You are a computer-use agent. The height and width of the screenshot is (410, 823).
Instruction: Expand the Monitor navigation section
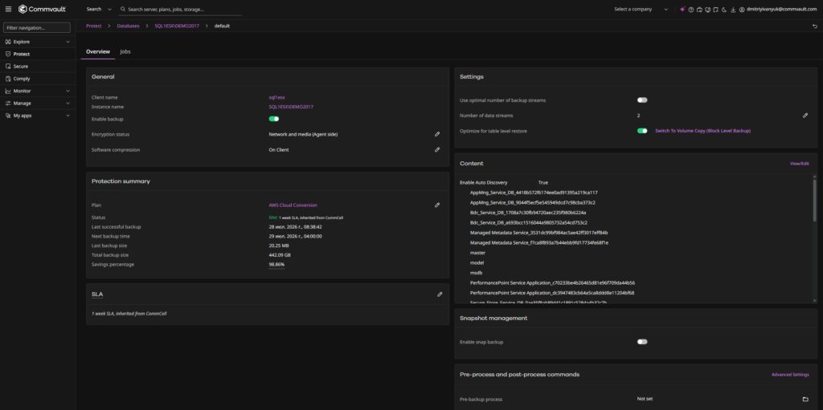pyautogui.click(x=68, y=91)
